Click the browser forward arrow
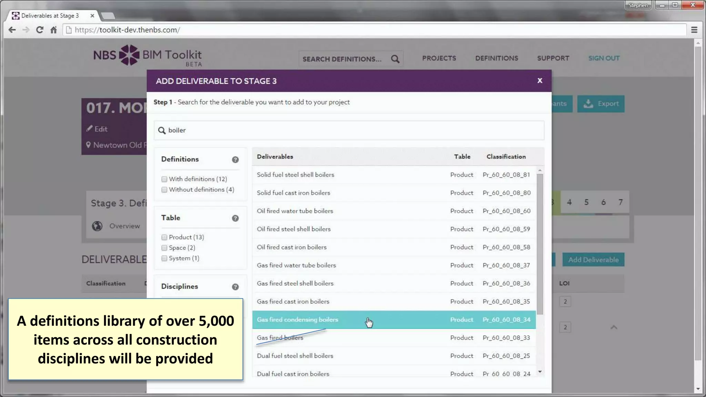 tap(26, 30)
